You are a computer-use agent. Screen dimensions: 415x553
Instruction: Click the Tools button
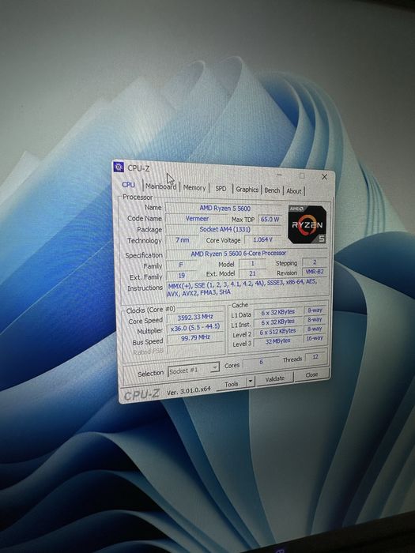(x=232, y=384)
